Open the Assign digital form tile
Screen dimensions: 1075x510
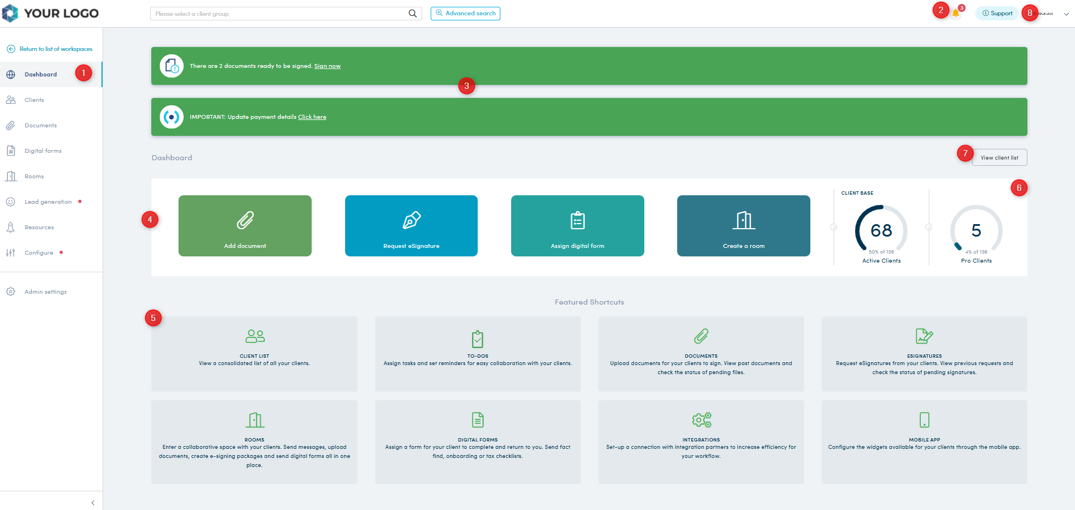[x=577, y=226]
